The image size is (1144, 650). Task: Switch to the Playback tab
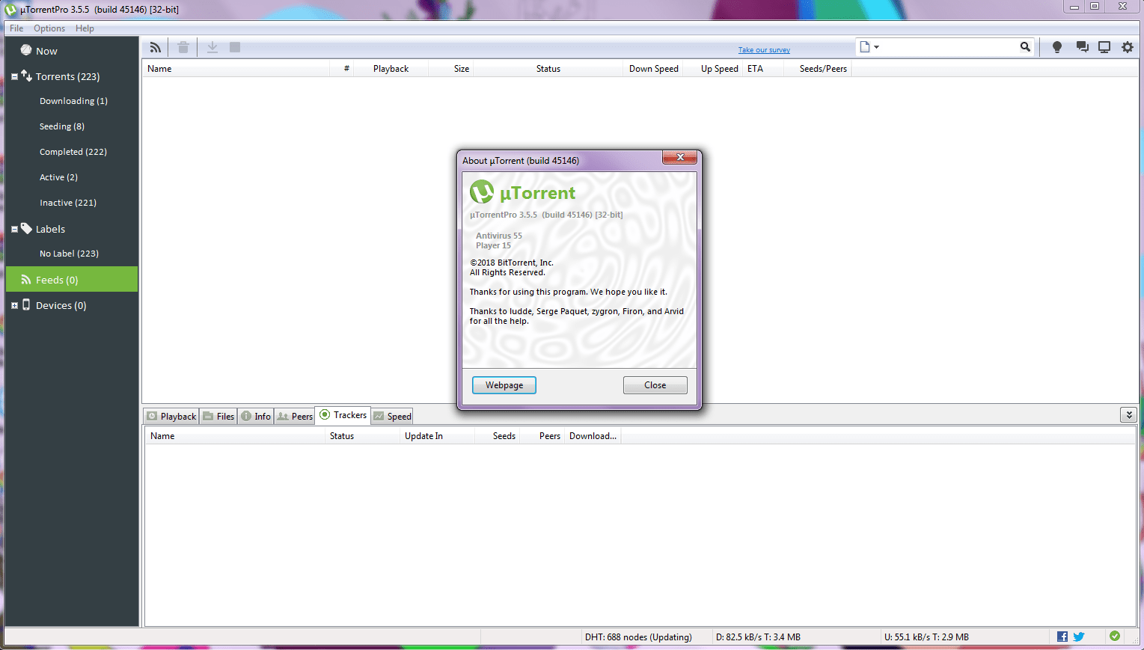pyautogui.click(x=171, y=417)
